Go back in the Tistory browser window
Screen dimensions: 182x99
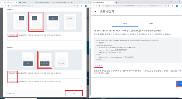coord(2,6)
